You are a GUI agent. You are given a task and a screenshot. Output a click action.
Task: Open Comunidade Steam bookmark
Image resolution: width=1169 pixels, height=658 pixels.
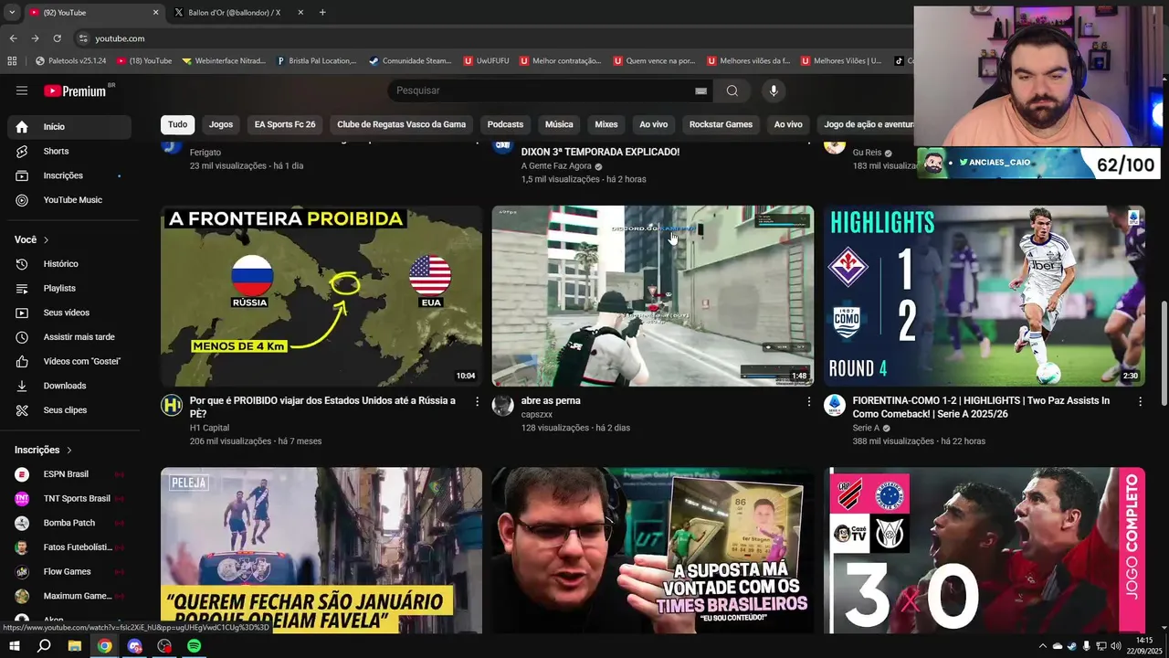(x=410, y=61)
